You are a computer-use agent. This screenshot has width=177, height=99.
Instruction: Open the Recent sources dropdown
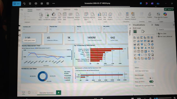tap(77, 16)
